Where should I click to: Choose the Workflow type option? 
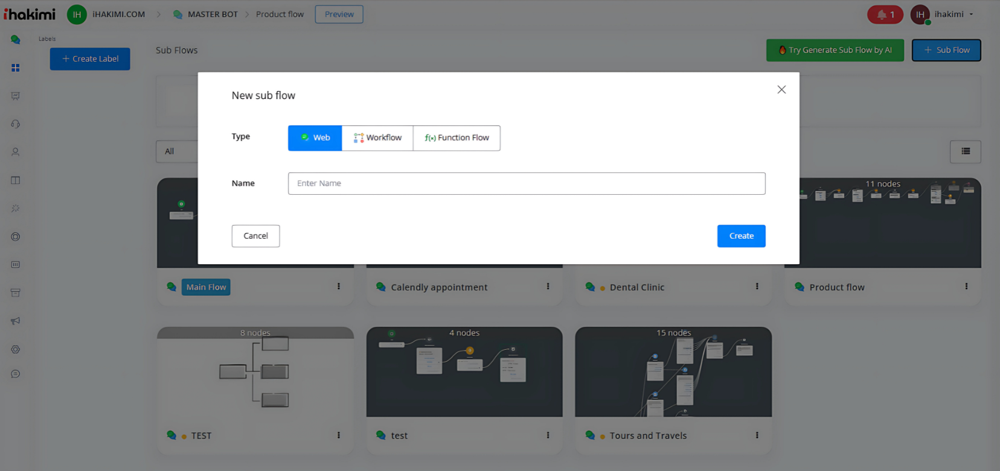coord(377,138)
